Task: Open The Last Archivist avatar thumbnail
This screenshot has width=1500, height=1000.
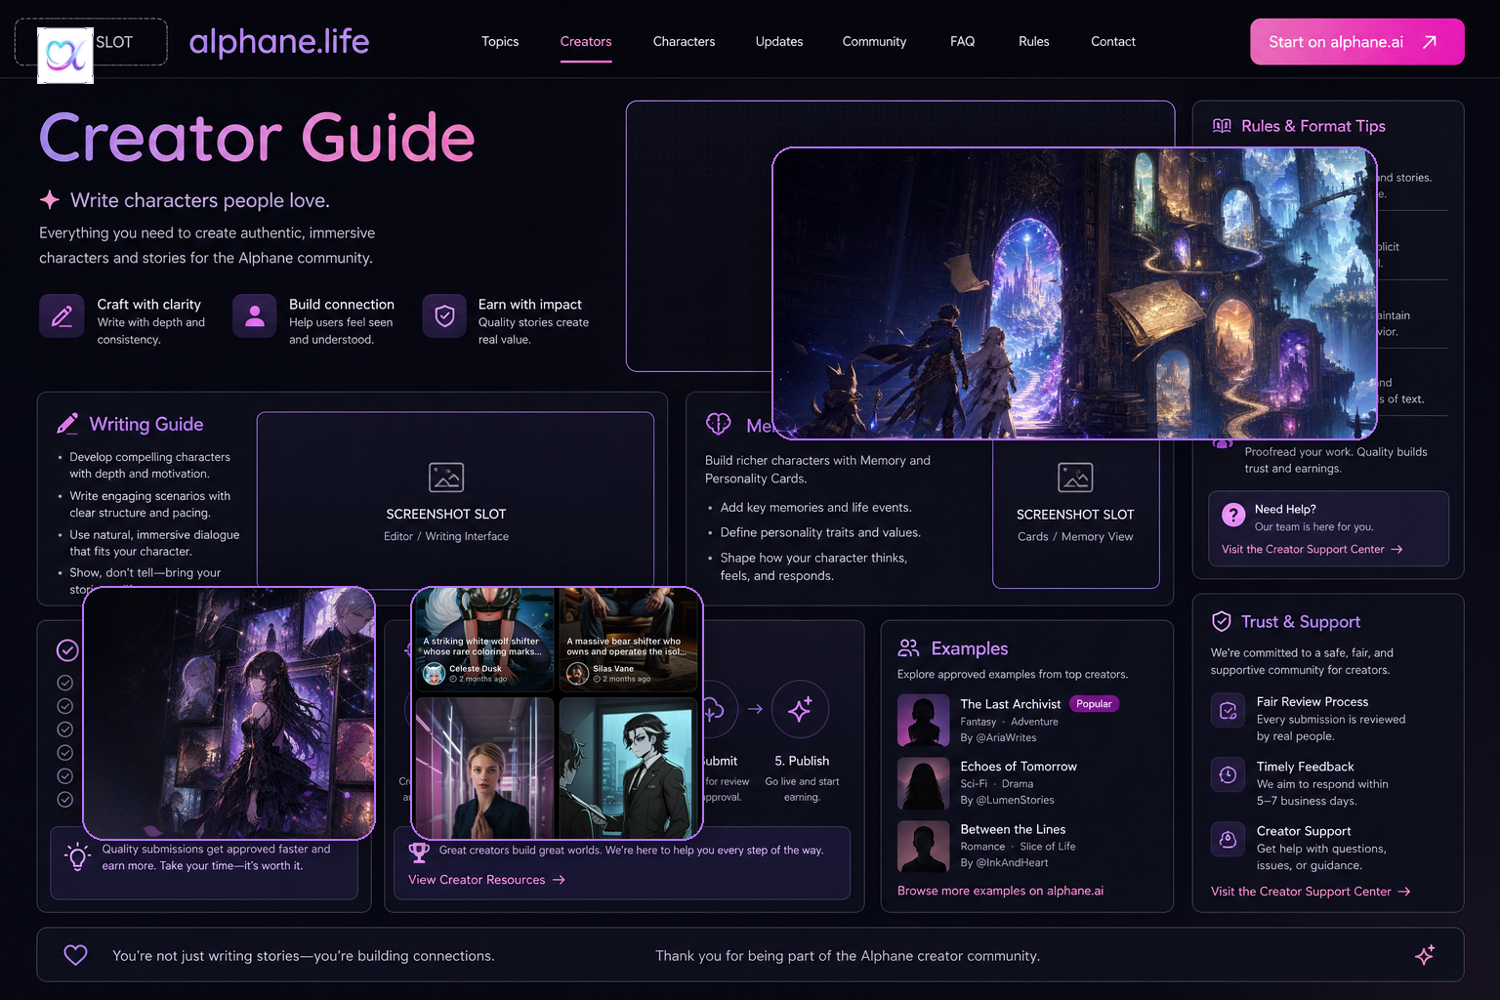Action: click(924, 721)
